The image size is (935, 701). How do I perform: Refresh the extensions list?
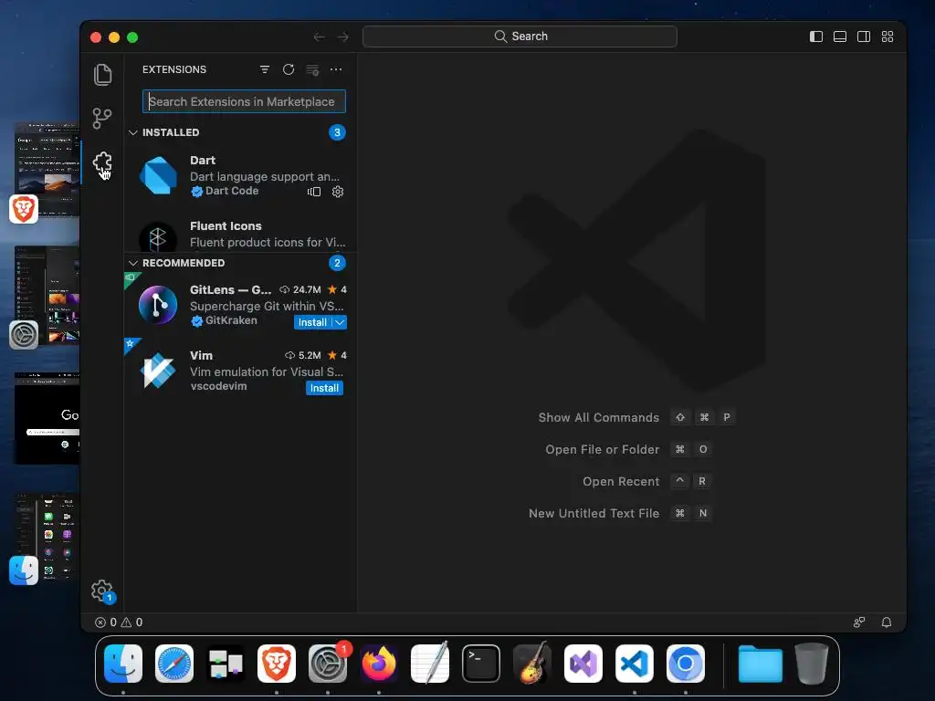[x=289, y=69]
